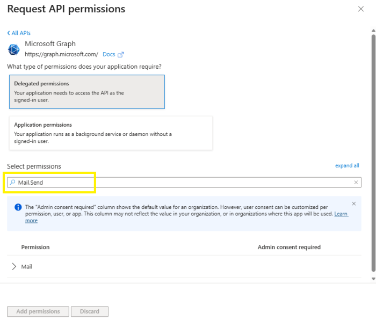The width and height of the screenshot is (376, 320).
Task: Open the Docs link
Action: 109,54
